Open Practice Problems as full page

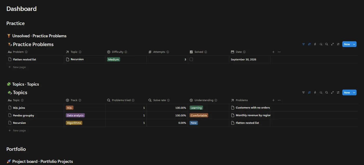click(332, 44)
